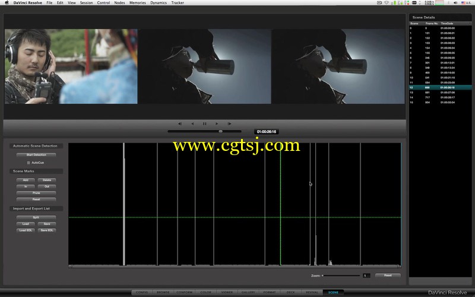Image resolution: width=475 pixels, height=297 pixels.
Task: Open the Edit menu
Action: pyautogui.click(x=60, y=3)
